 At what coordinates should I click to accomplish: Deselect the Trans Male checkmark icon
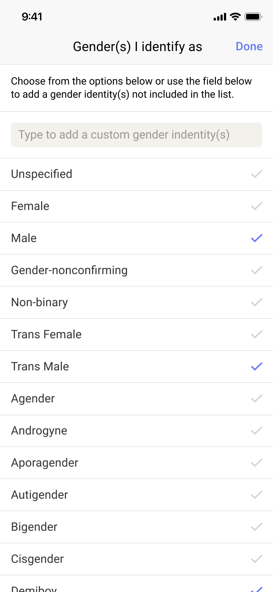point(257,367)
